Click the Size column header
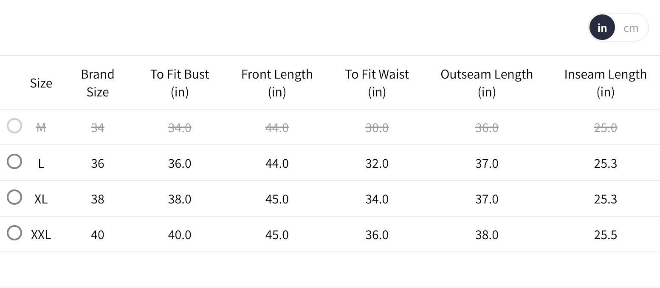 pos(41,83)
